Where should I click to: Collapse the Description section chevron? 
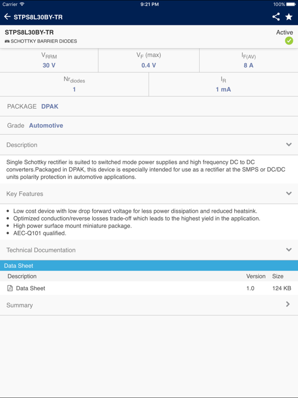pyautogui.click(x=289, y=145)
